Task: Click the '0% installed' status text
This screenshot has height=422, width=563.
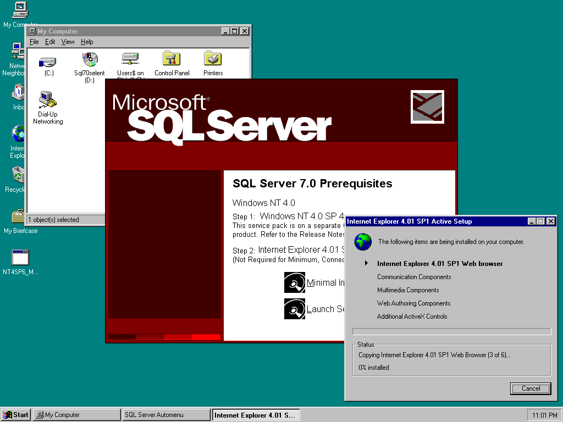Action: (x=373, y=368)
